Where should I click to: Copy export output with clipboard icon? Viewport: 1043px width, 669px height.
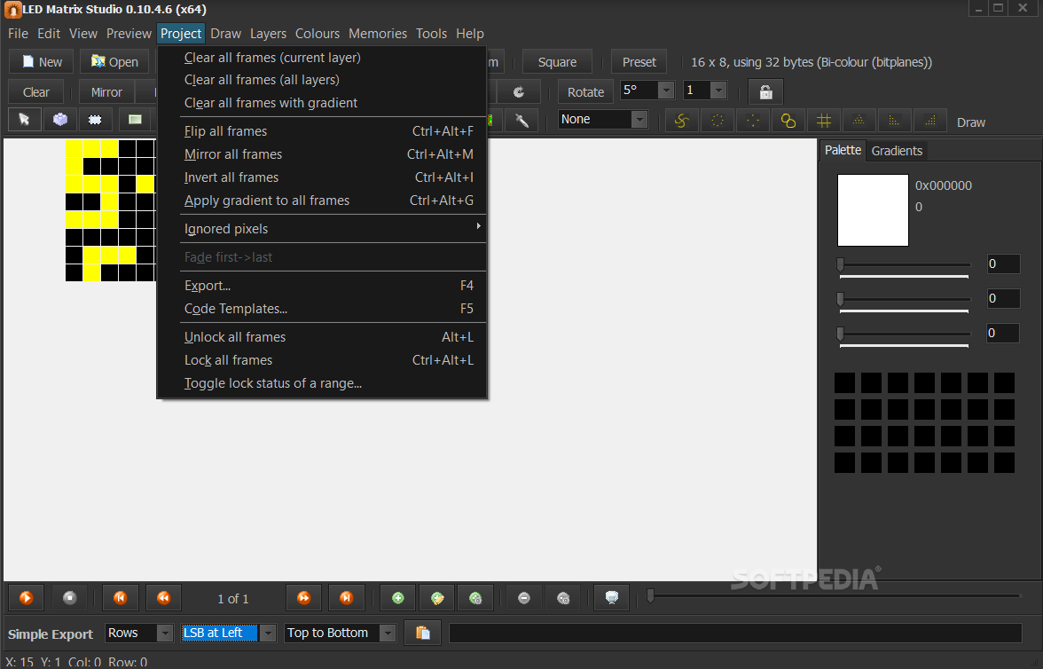coord(422,633)
